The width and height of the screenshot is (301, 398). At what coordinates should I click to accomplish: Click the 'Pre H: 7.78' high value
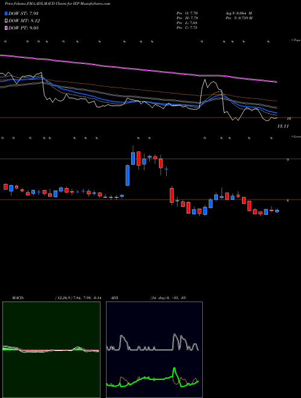tap(187, 18)
